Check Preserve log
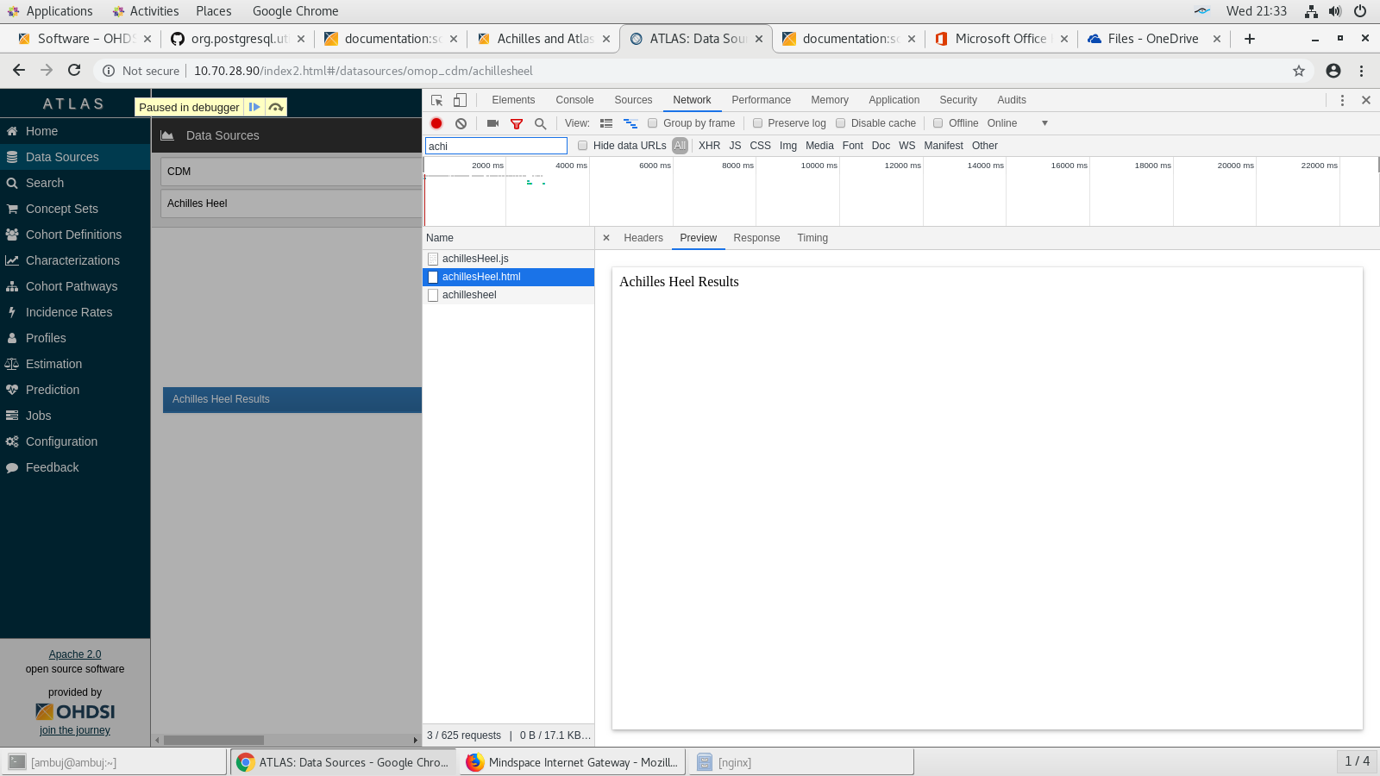The height and width of the screenshot is (776, 1380). 757,123
